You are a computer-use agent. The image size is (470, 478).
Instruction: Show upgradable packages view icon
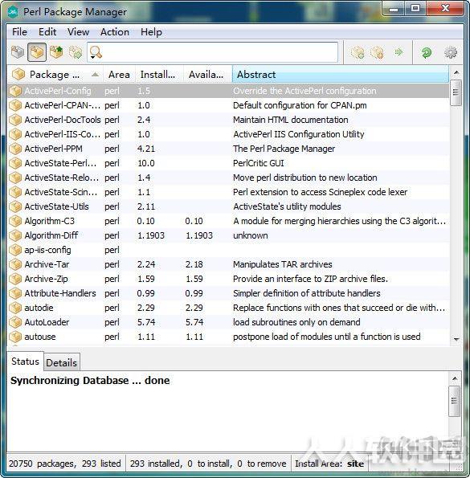tap(56, 52)
